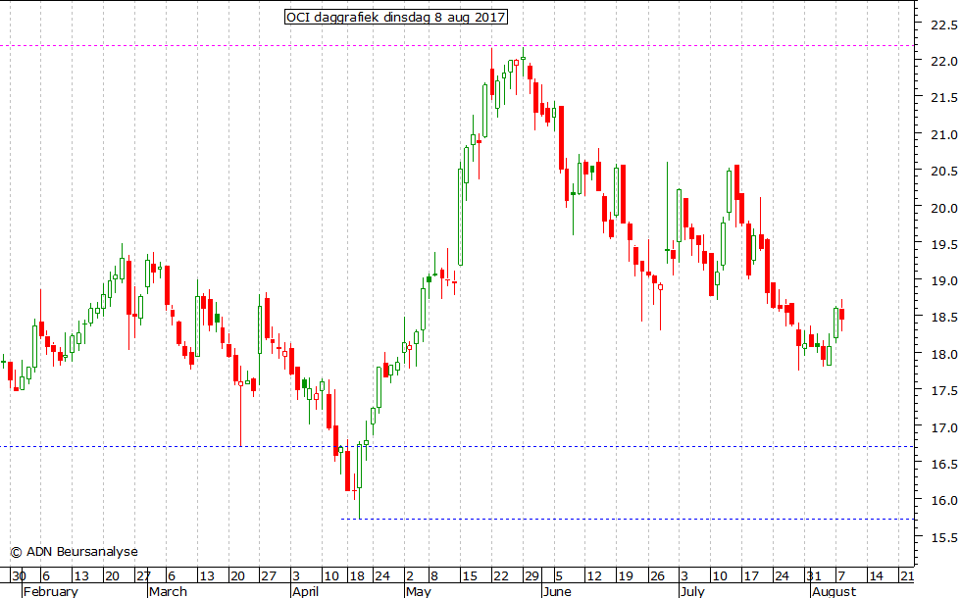Click the 21.5 price axis label
This screenshot has width=961, height=598.
[x=943, y=98]
